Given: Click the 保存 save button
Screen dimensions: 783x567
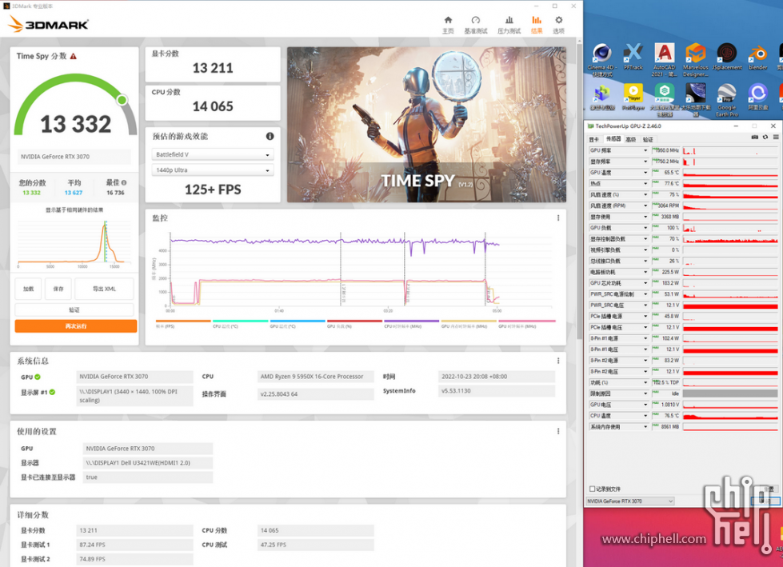Looking at the screenshot, I should click(58, 289).
